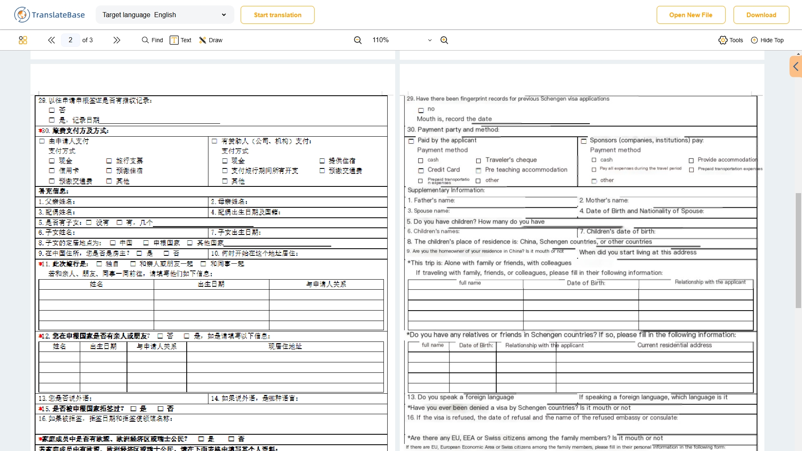Viewport: 802px width, 451px height.
Task: Click the page number input field
Action: pos(71,40)
